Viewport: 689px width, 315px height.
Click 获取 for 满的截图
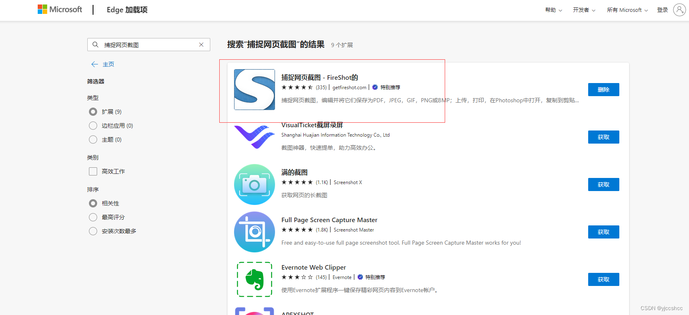click(603, 184)
